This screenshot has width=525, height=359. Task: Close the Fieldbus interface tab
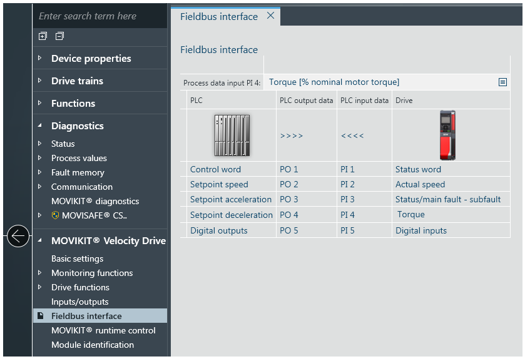click(270, 16)
